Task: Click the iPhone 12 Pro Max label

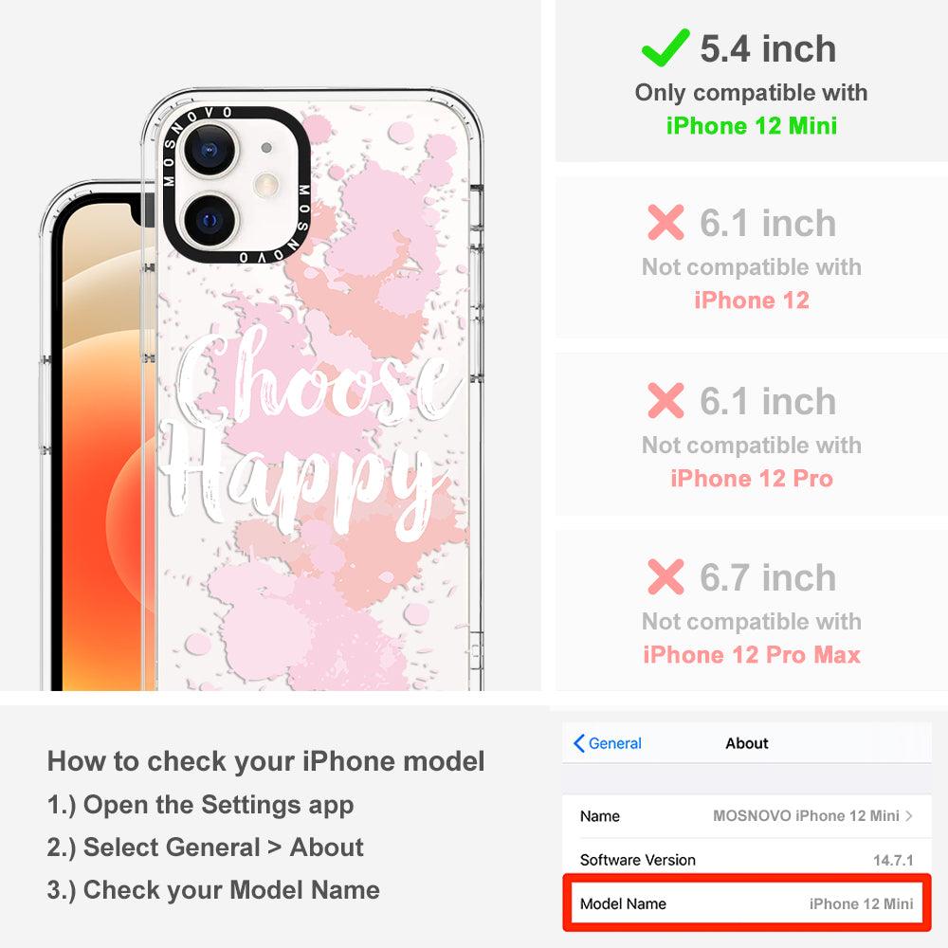Action: [752, 655]
